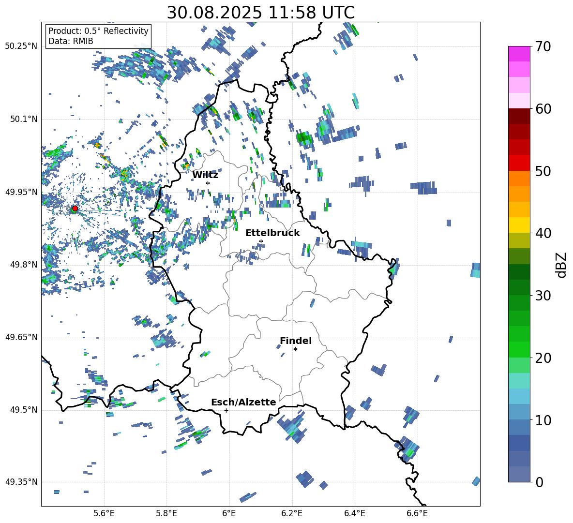Click the 50.1°N latitude label
Screen dimensions: 573x523
[23, 120]
